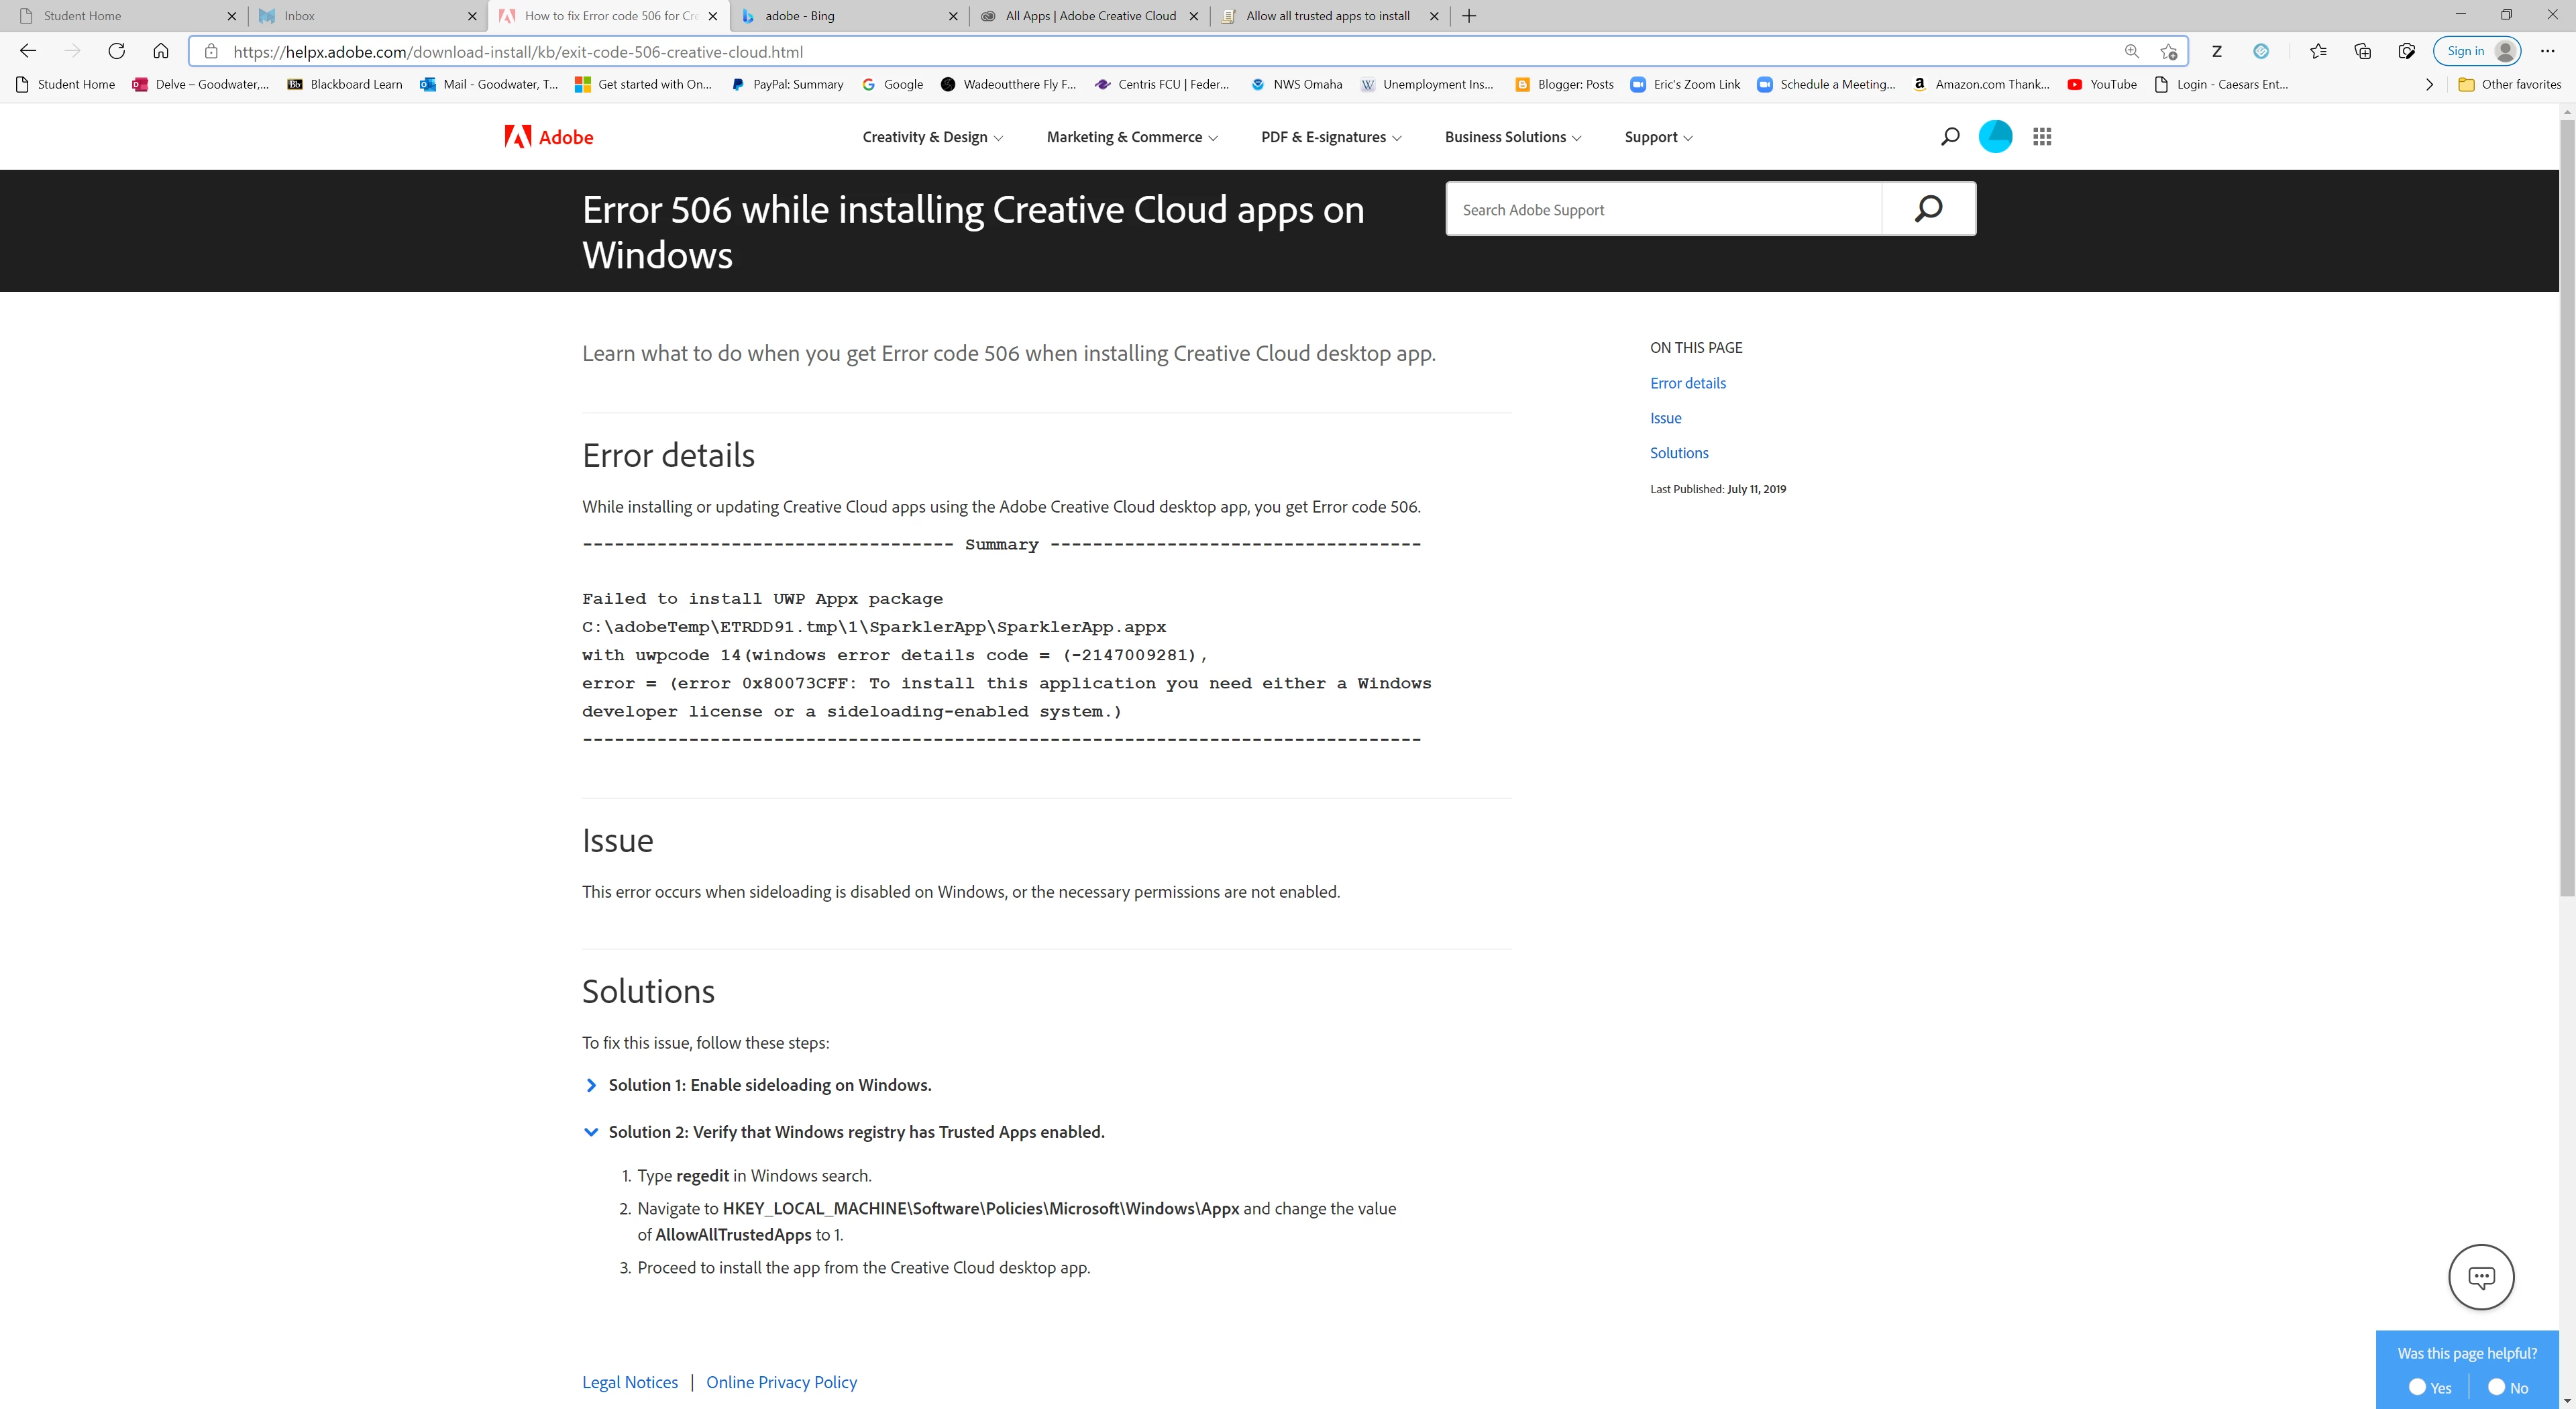Screen dimensions: 2576x1409
Task: Open the chat bubble help icon
Action: pos(2481,1277)
